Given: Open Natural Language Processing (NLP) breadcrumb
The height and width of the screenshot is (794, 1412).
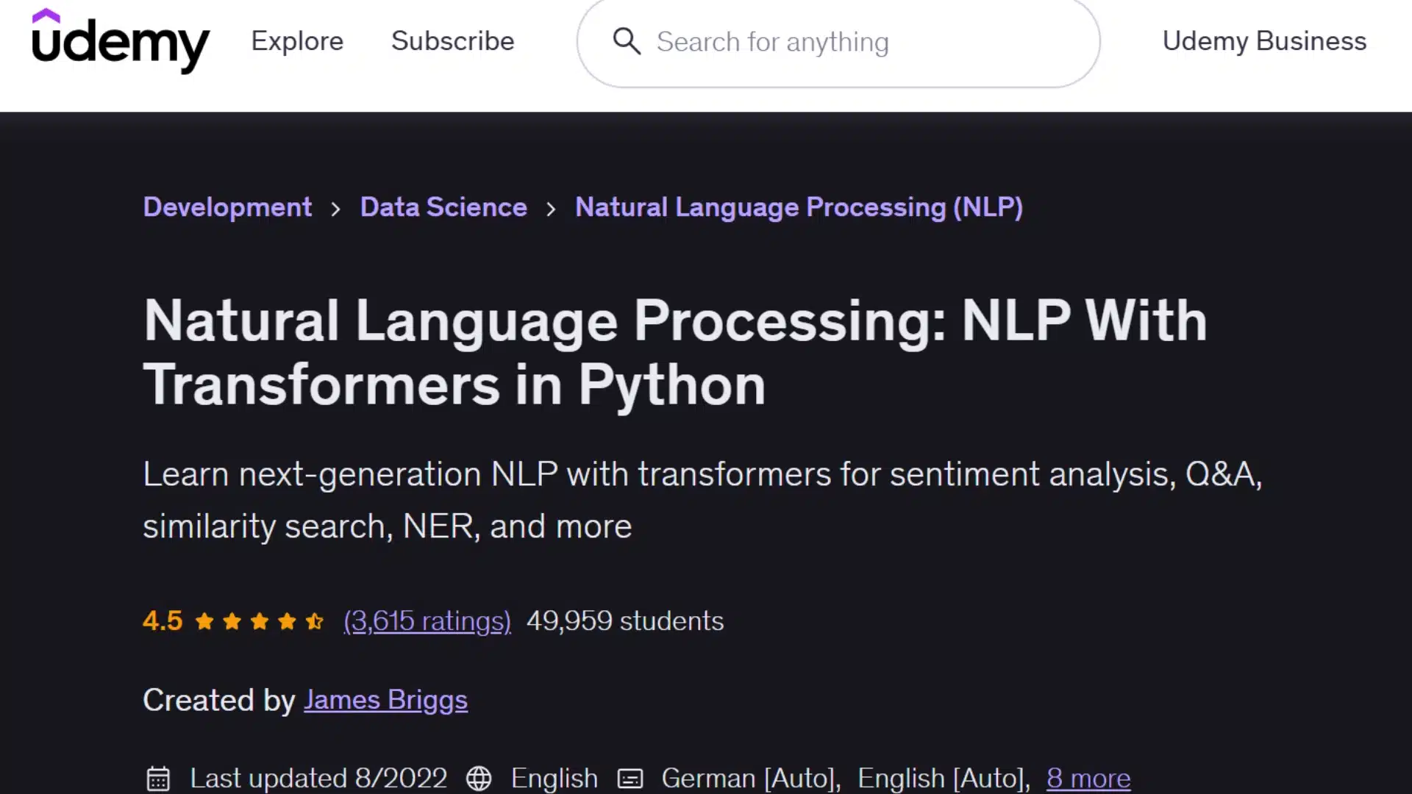Looking at the screenshot, I should [799, 207].
